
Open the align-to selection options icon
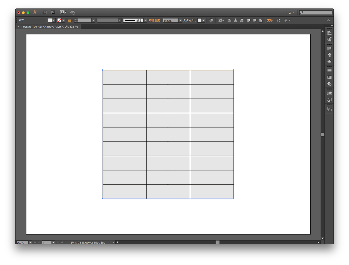[x=221, y=20]
